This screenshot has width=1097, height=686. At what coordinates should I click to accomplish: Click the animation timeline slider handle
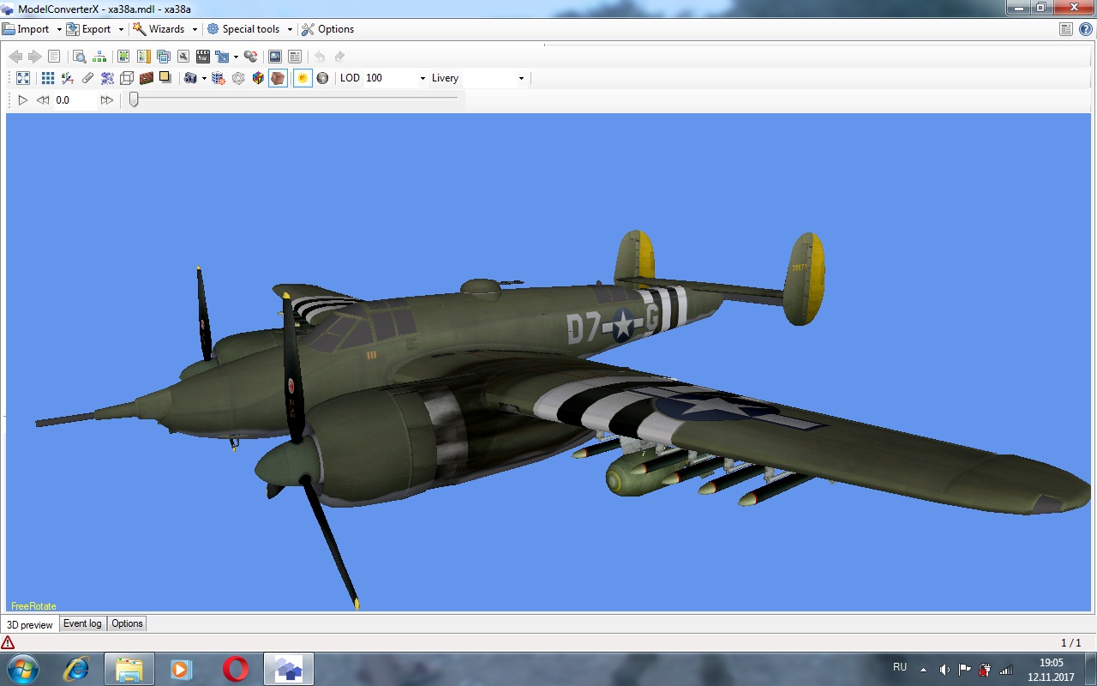134,99
